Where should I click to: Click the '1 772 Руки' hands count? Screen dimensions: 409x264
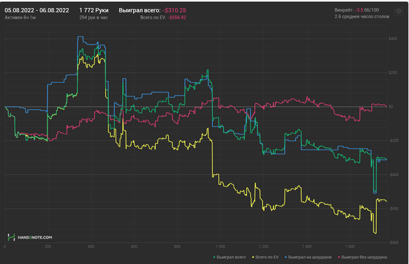[x=94, y=10]
